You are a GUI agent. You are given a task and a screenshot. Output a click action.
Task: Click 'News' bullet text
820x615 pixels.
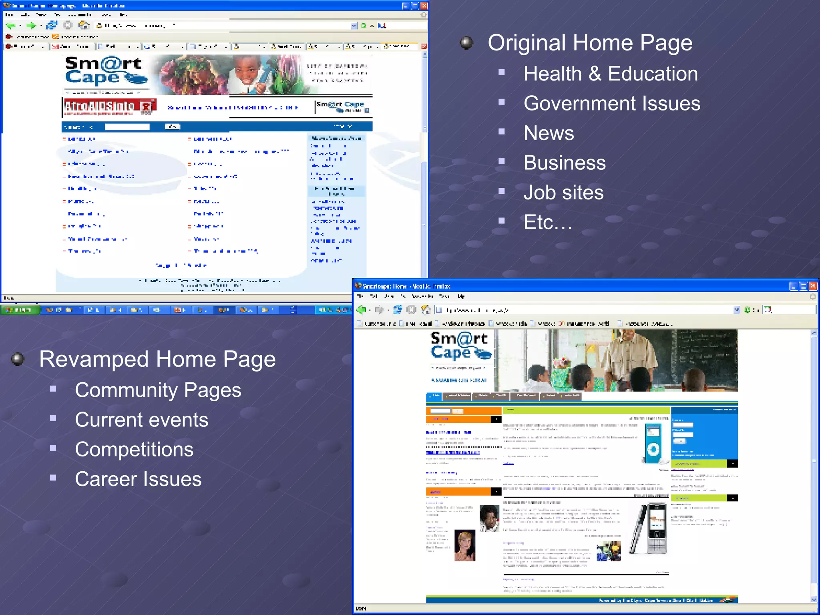point(549,133)
